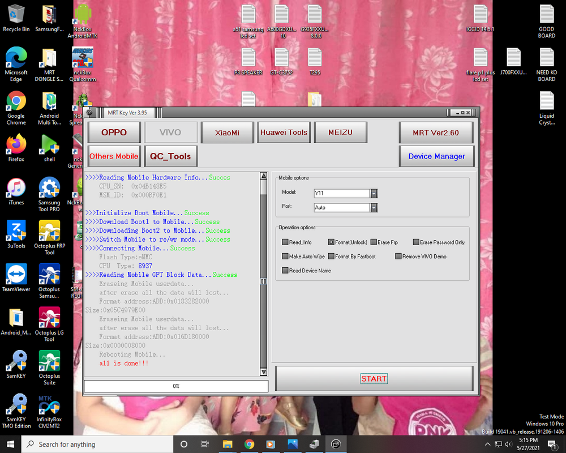566x453 pixels.
Task: Click the 0% progress bar
Action: [x=176, y=386]
